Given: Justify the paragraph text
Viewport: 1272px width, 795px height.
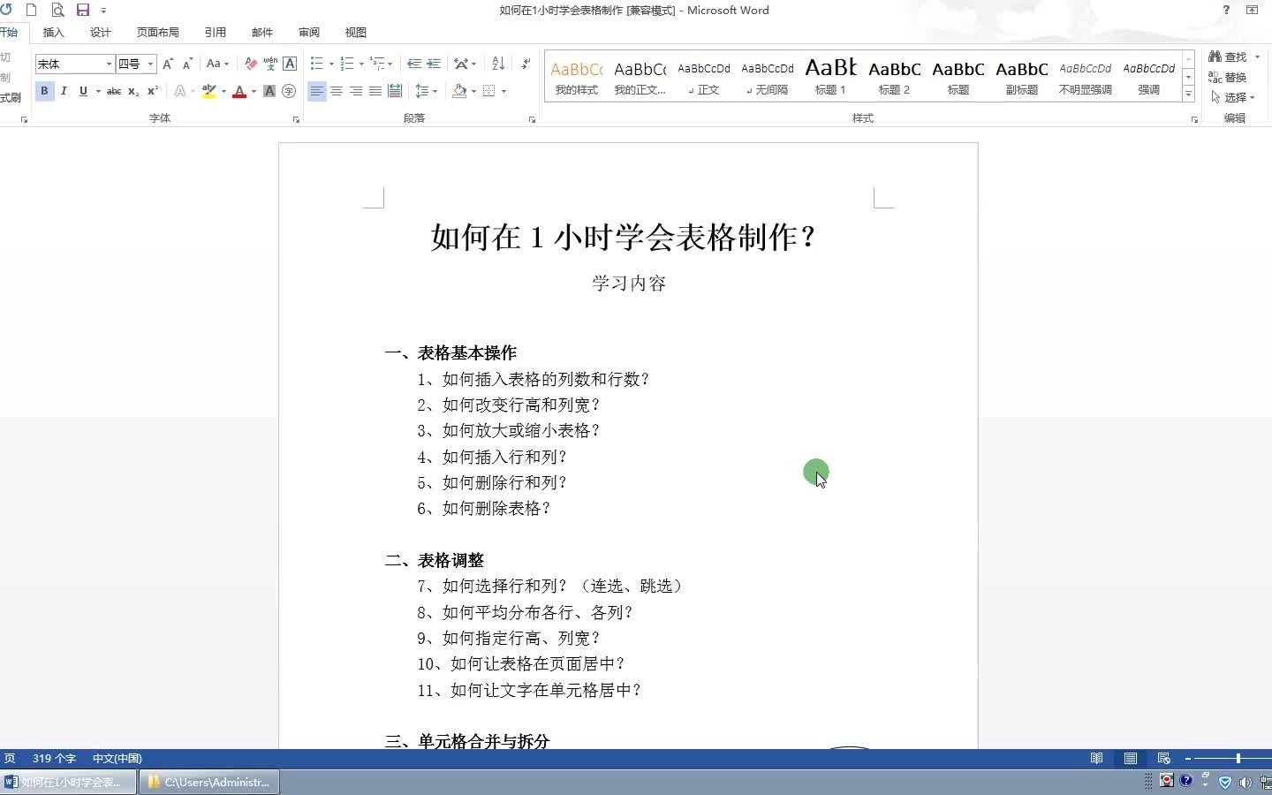Looking at the screenshot, I should coord(375,91).
